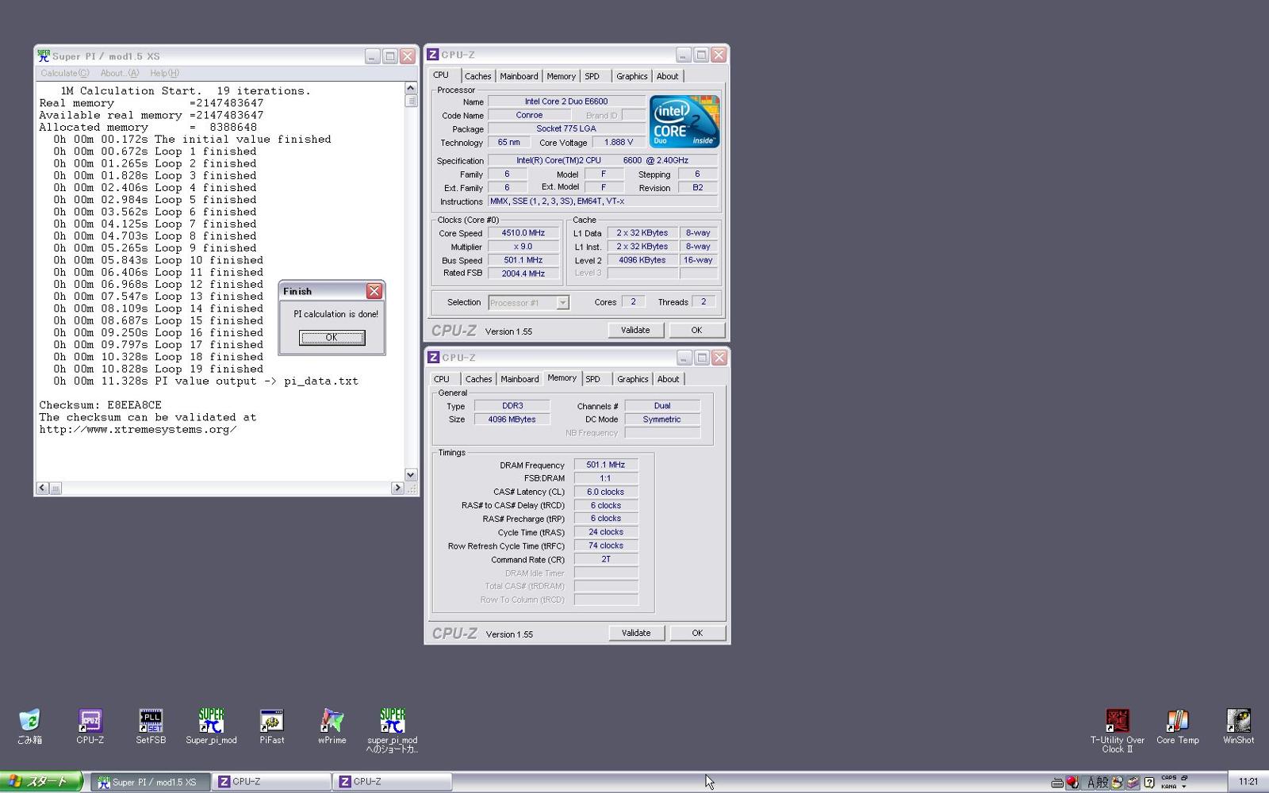This screenshot has height=793, width=1269.
Task: Click the Super PI horizontal scrollbar right arrow
Action: click(x=398, y=488)
